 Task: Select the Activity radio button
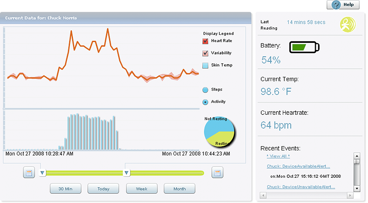pos(205,102)
